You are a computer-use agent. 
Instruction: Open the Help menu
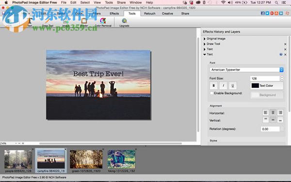click(149, 2)
